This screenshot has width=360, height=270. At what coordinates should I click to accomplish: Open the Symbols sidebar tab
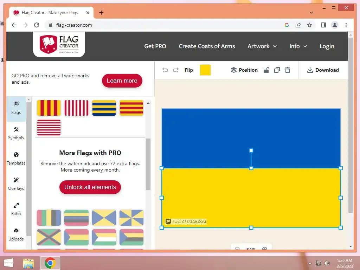click(16, 133)
